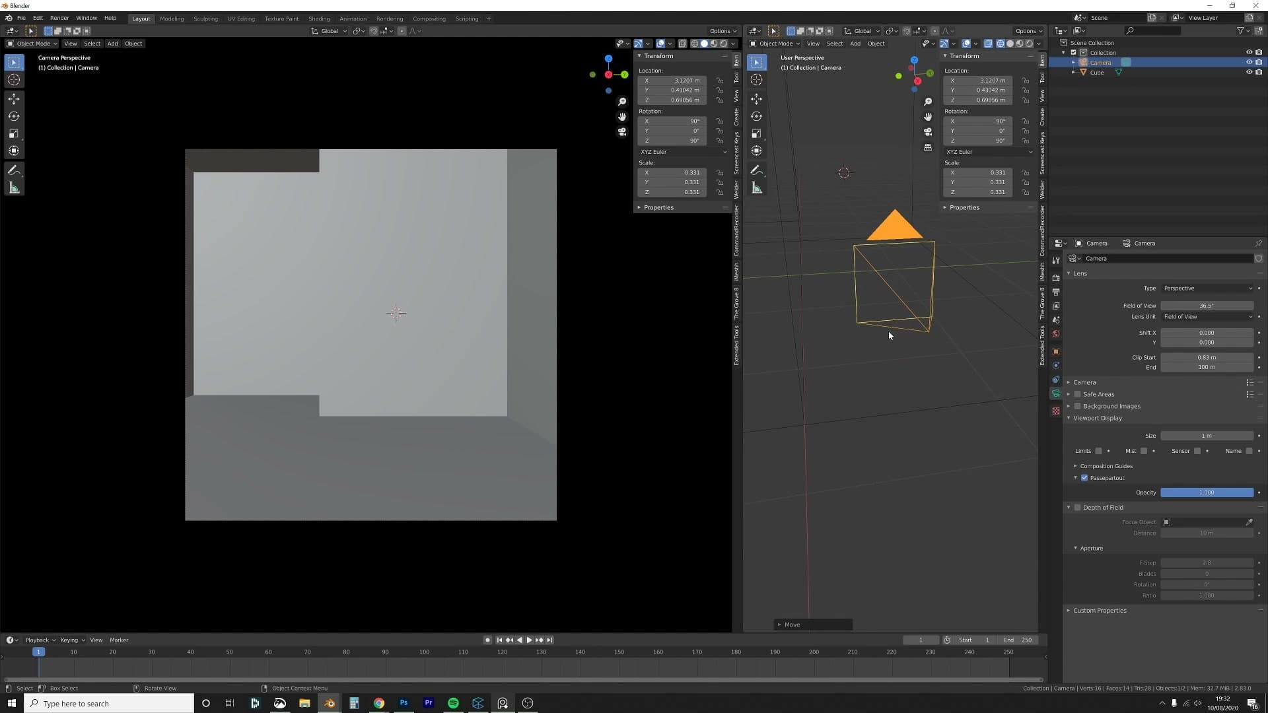
Task: Click current frame marker in timeline
Action: [39, 652]
